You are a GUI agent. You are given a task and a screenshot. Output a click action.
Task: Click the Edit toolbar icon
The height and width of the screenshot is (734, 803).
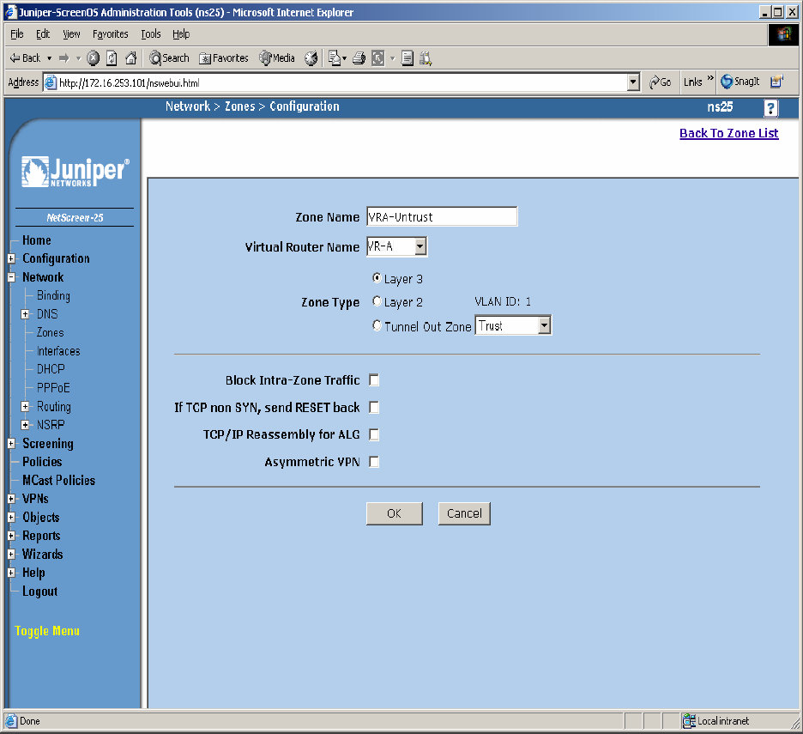pos(378,58)
